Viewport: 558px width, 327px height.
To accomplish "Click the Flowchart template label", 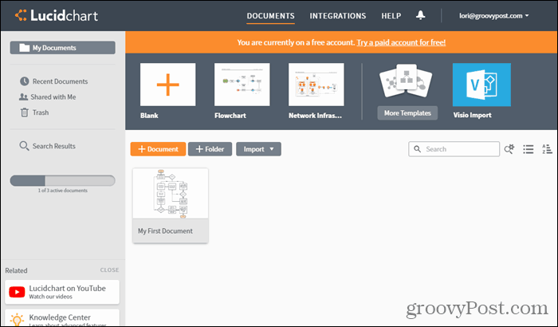I will tap(230, 116).
